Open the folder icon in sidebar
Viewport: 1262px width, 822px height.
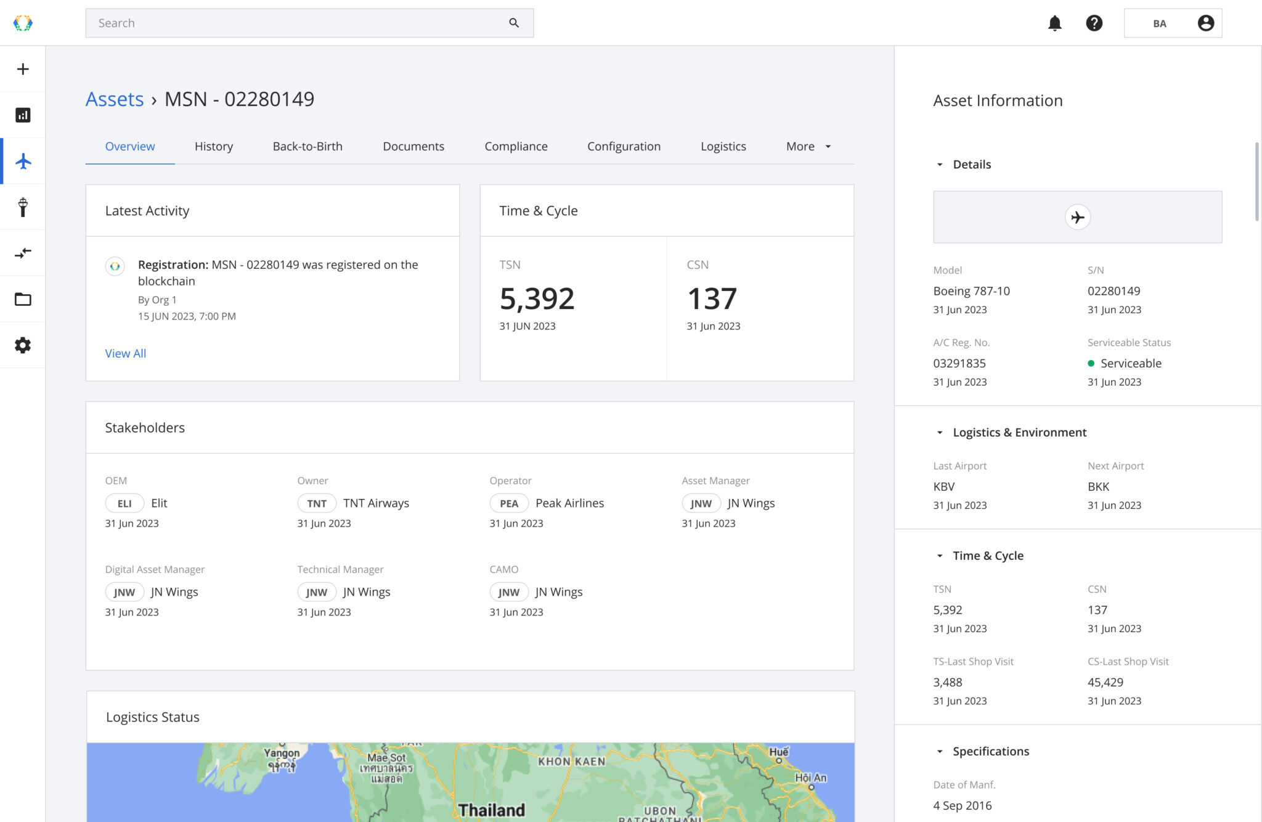pyautogui.click(x=23, y=299)
